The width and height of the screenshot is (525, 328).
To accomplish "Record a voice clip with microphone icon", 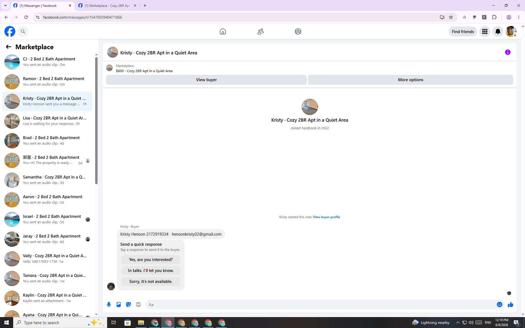I will (x=109, y=304).
